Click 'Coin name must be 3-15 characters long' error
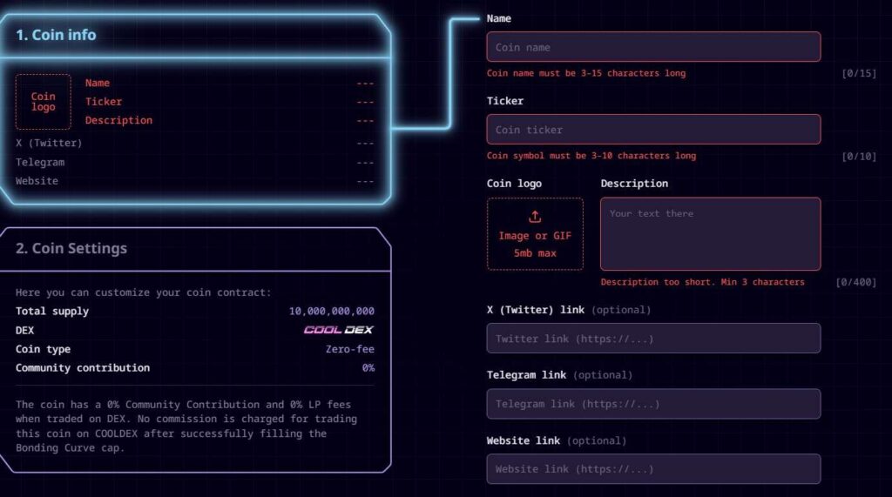Screen dimensions: 892x497 click(586, 73)
